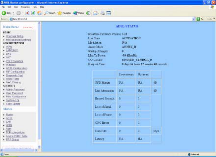
Task: Open ADSL Configuration link
Action: pyautogui.click(x=17, y=68)
